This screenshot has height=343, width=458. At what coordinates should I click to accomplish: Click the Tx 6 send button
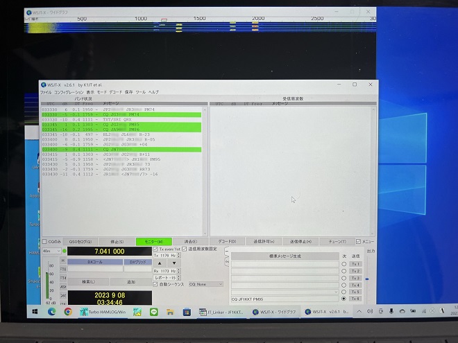[x=355, y=299]
